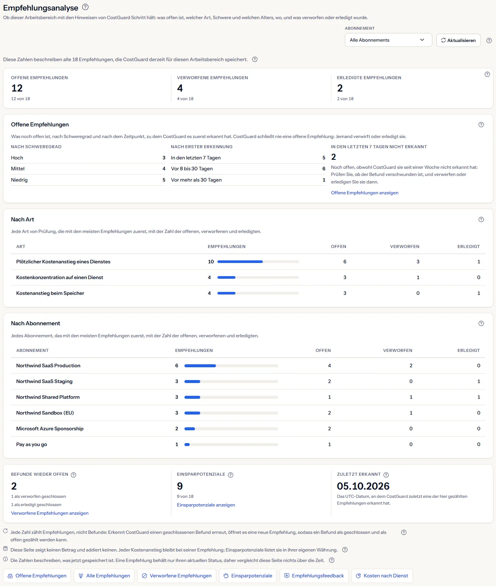Click help icon next to Aktualisieren button
Image resolution: width=496 pixels, height=586 pixels.
click(489, 41)
